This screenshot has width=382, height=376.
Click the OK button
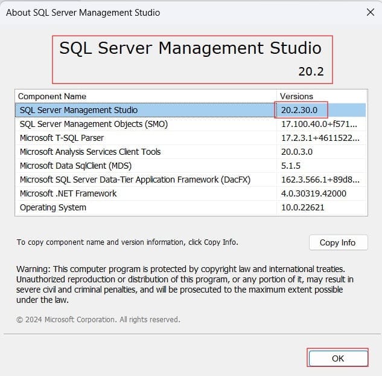338,358
